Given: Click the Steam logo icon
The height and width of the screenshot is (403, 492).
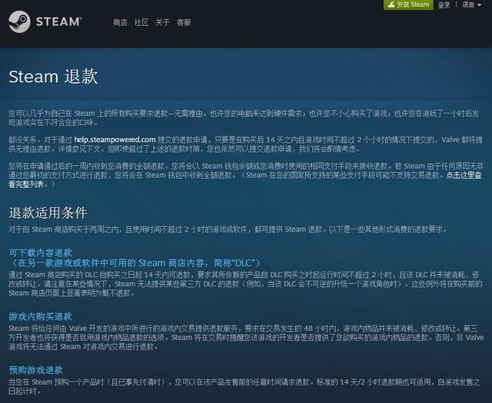Looking at the screenshot, I should tap(19, 21).
